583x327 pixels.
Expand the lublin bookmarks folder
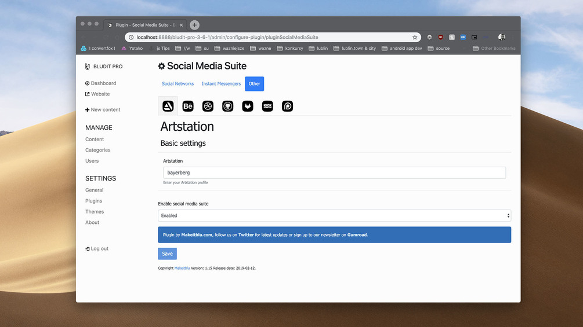tap(318, 48)
